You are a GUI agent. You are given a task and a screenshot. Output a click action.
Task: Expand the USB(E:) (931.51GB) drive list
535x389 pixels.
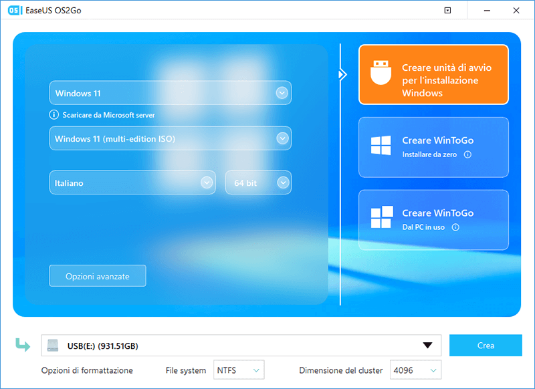coord(241,346)
